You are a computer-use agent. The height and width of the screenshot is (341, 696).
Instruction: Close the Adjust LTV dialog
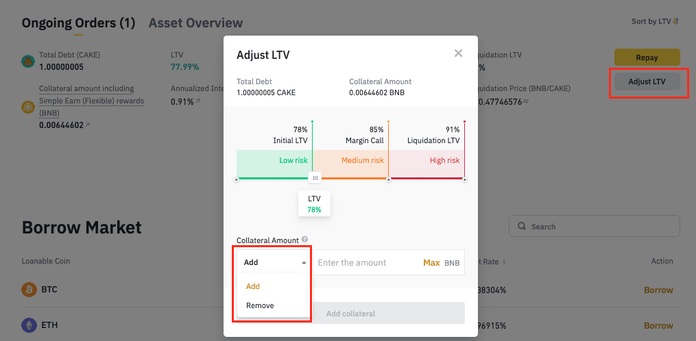coord(458,53)
